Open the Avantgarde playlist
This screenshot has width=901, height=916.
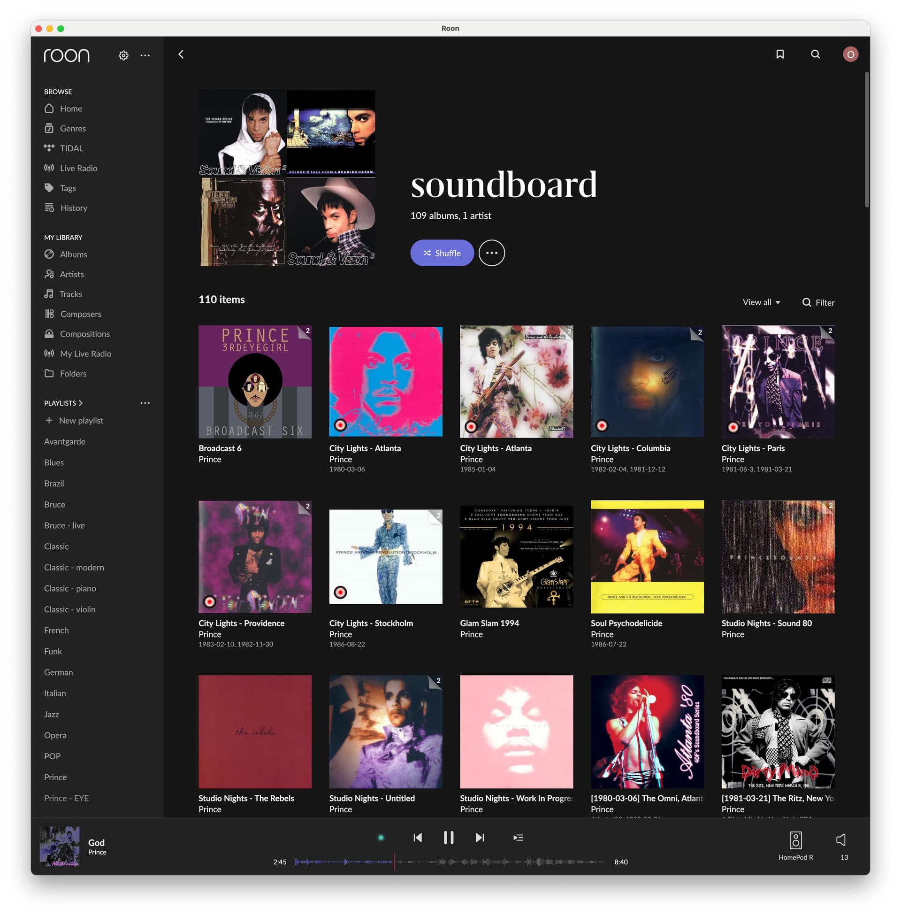coord(65,442)
